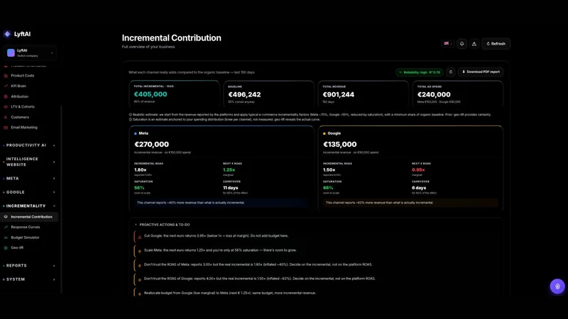
Task: Collapse the Incrementality section
Action: pos(29,206)
